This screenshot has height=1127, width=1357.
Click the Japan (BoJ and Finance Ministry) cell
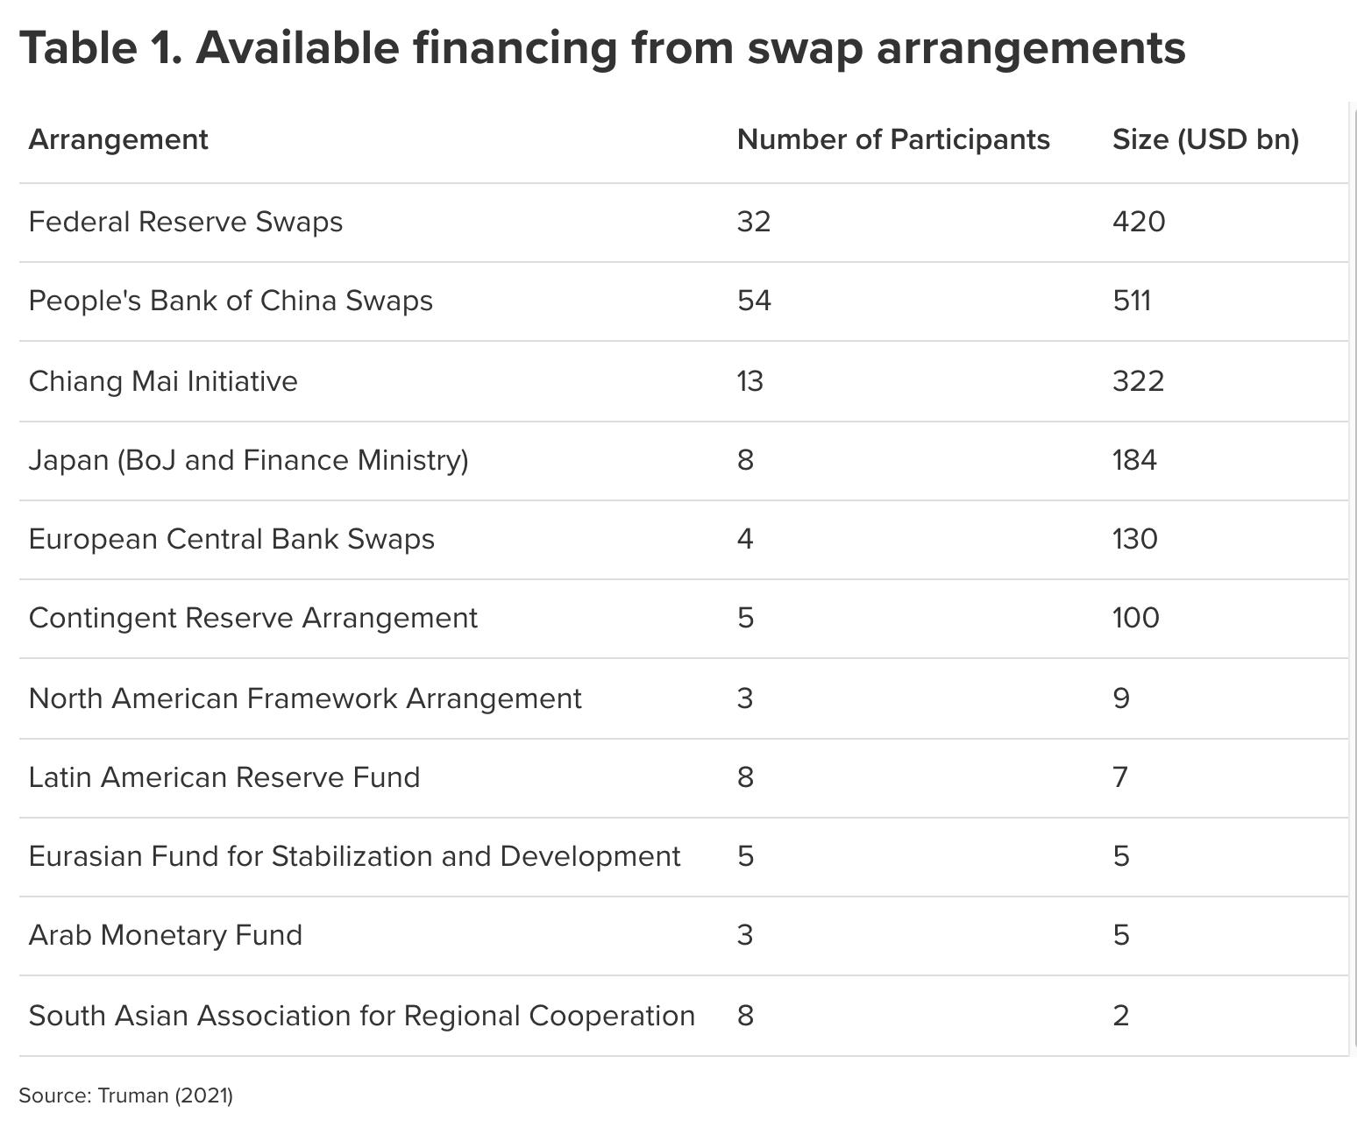248,460
